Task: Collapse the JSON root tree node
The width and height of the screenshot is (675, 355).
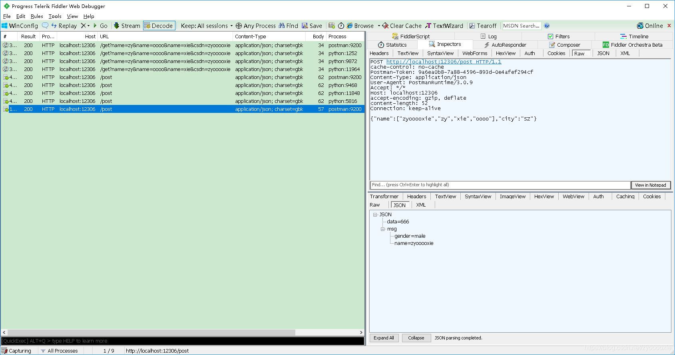Action: pyautogui.click(x=375, y=215)
